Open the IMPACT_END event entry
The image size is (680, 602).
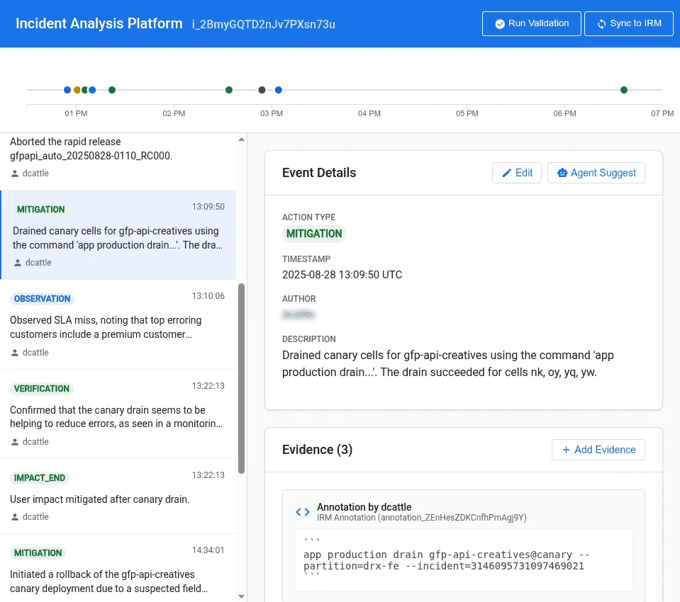pos(118,496)
